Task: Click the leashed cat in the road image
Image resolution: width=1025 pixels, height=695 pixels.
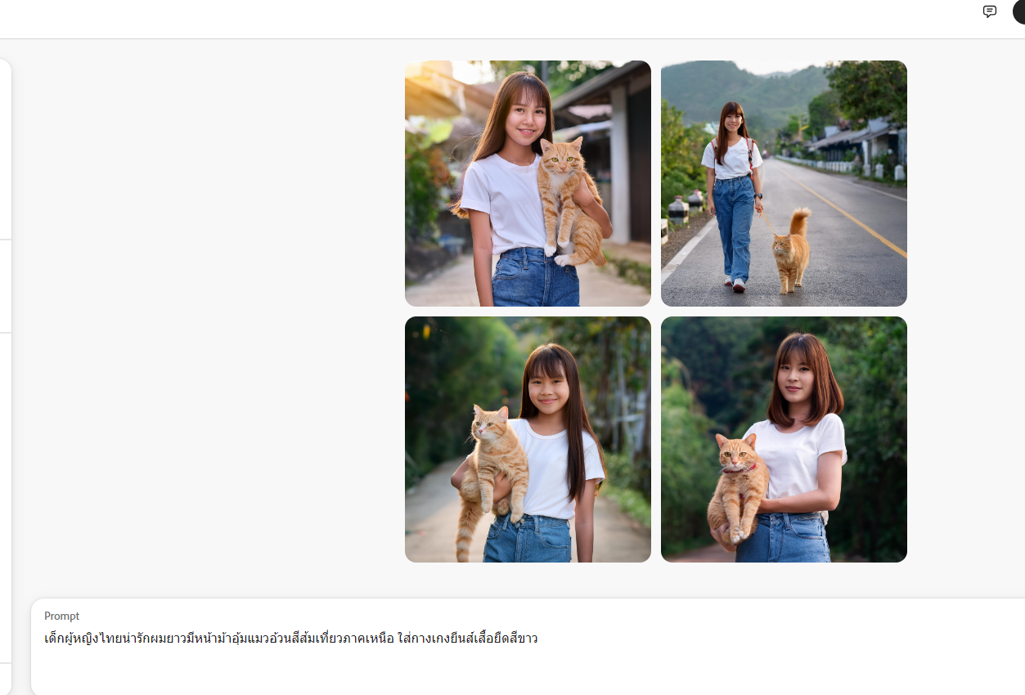Action: click(x=792, y=250)
